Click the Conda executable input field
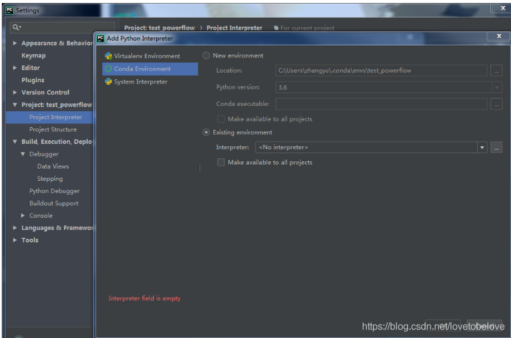Screen dimensions: 511x338 [381, 104]
